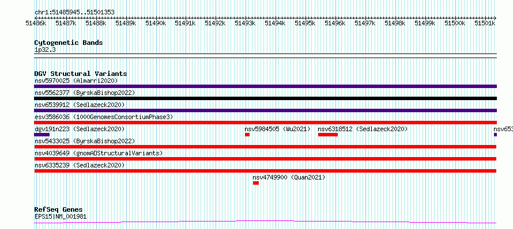The image size is (513, 229).
Task: Click the purple bar for nsv6539912
Action: click(x=265, y=110)
